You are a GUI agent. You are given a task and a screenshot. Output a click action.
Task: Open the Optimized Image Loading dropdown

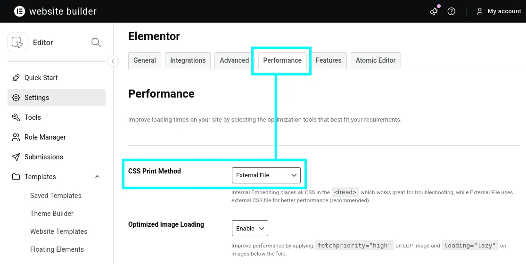click(x=250, y=228)
